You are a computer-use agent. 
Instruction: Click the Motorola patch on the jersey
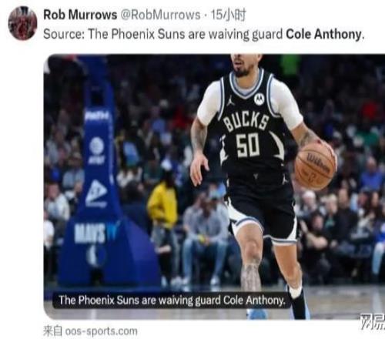click(259, 99)
